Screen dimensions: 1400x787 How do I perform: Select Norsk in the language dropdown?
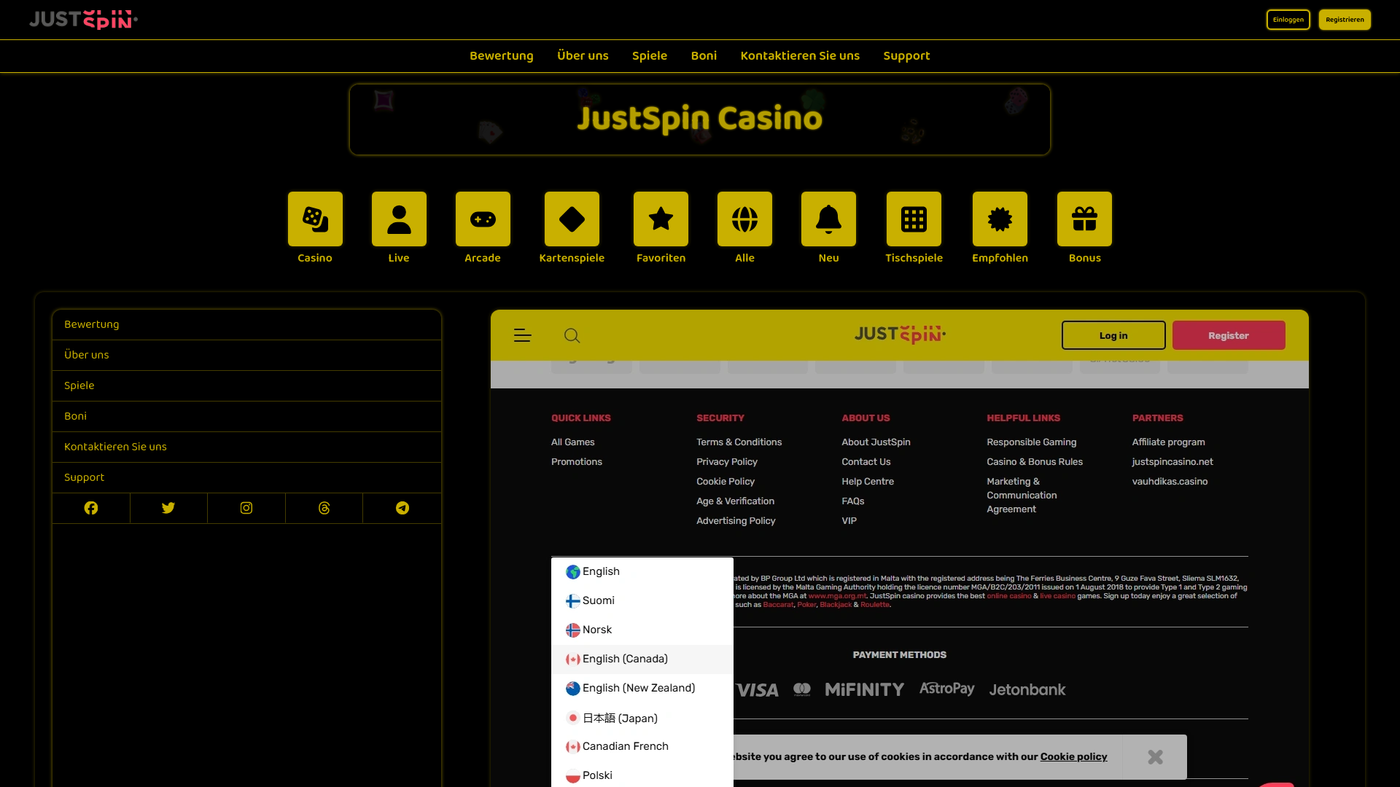click(x=642, y=630)
